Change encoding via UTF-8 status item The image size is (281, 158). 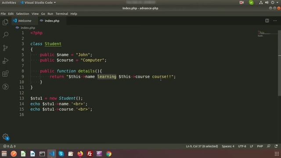(242, 146)
